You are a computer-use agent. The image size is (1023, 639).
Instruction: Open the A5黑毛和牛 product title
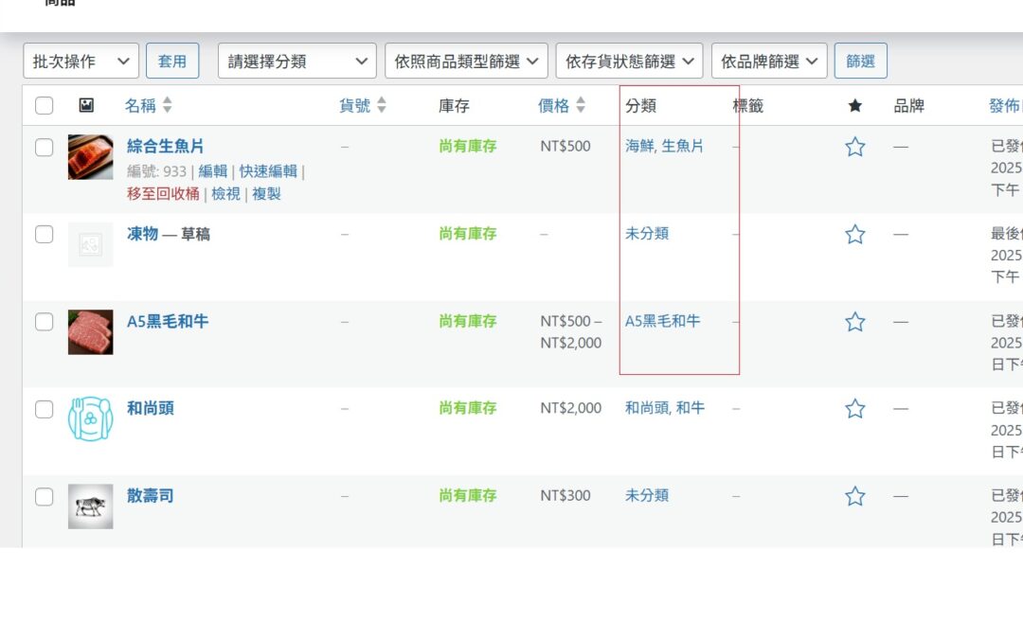[x=168, y=321]
